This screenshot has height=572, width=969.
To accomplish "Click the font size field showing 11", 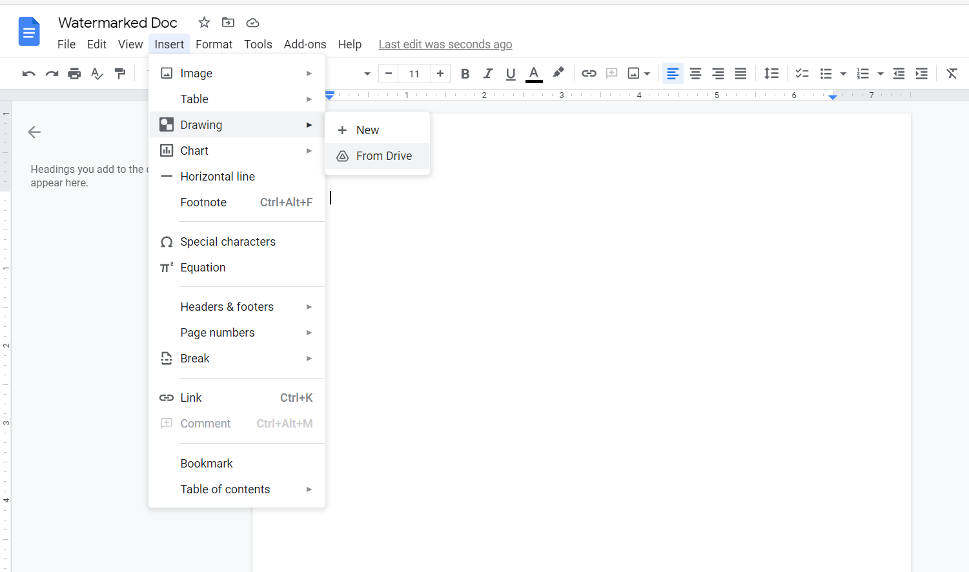I will pyautogui.click(x=414, y=74).
